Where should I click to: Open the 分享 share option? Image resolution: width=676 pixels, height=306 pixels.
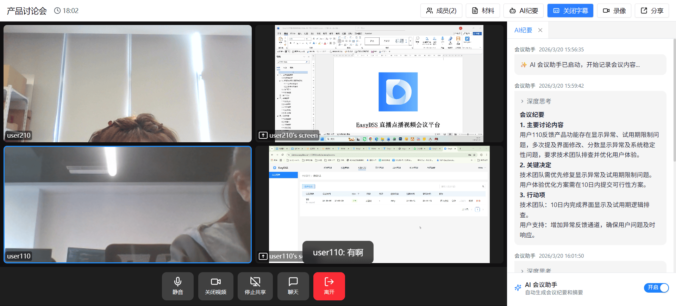click(x=652, y=11)
